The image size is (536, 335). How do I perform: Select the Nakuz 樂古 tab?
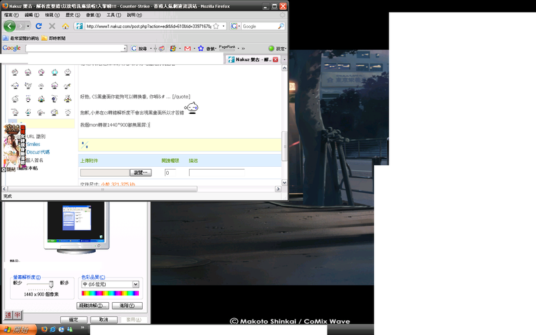pyautogui.click(x=253, y=60)
